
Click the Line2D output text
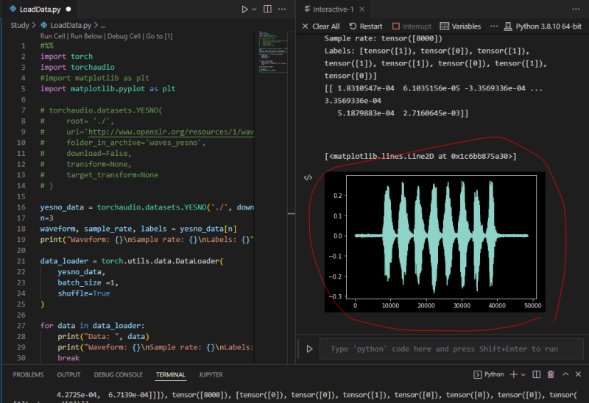(x=420, y=156)
